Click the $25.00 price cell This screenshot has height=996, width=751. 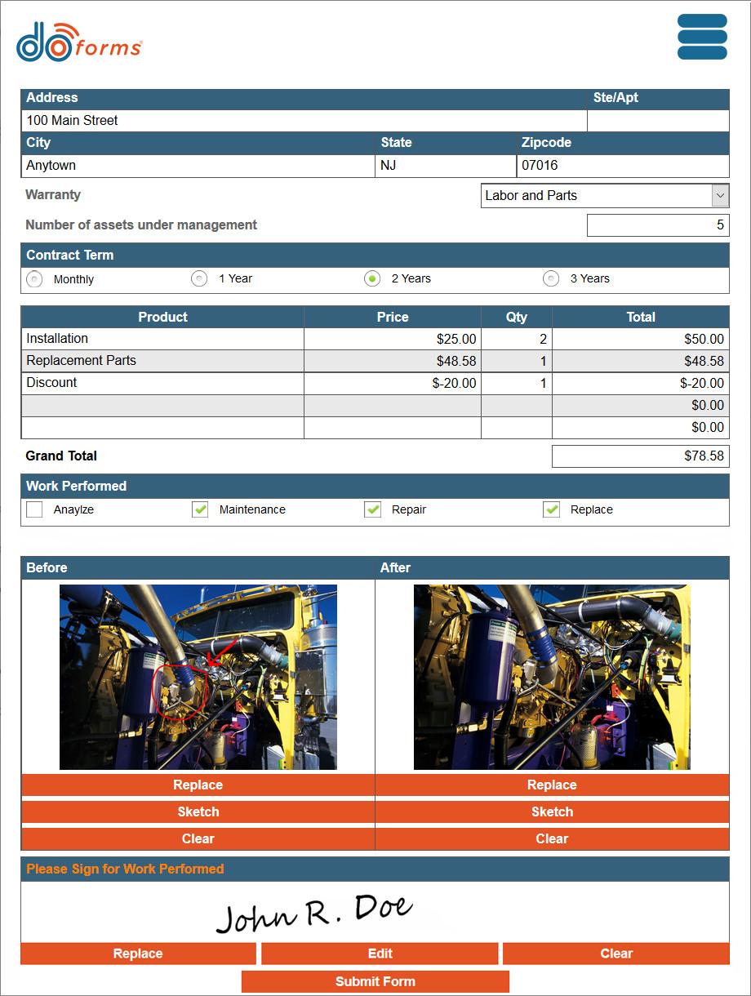click(x=393, y=339)
